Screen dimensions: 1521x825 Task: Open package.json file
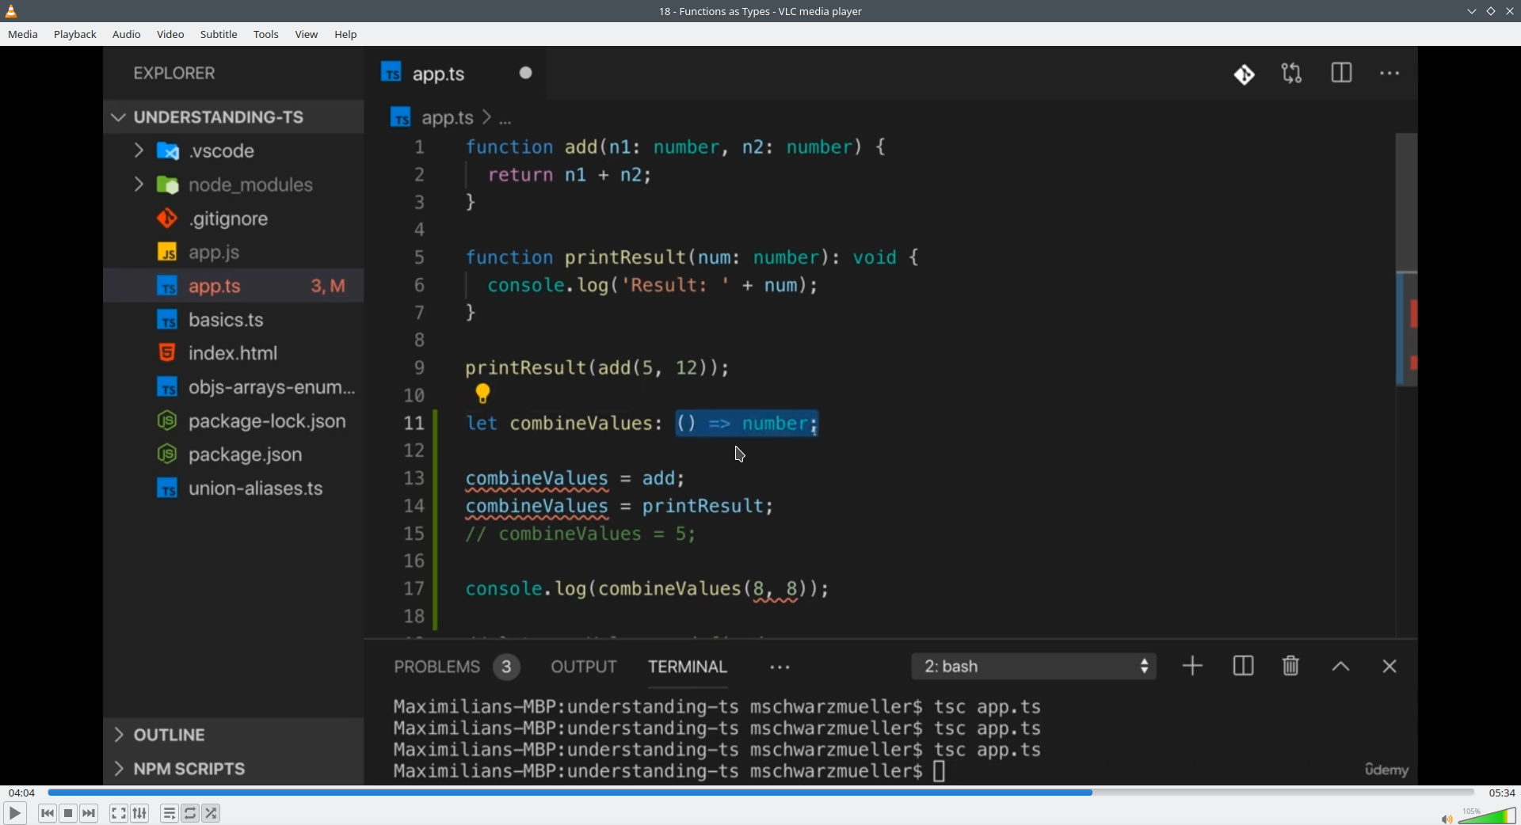point(234,454)
